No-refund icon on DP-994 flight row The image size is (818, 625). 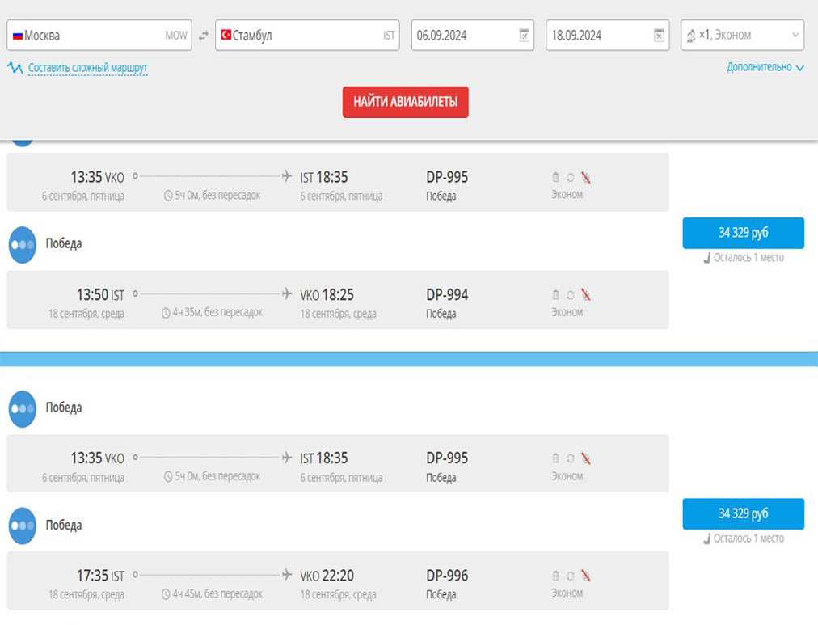tap(586, 295)
